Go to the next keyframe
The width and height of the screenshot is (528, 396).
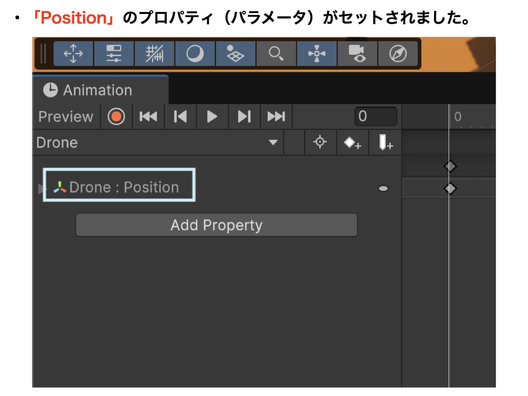[x=244, y=117]
